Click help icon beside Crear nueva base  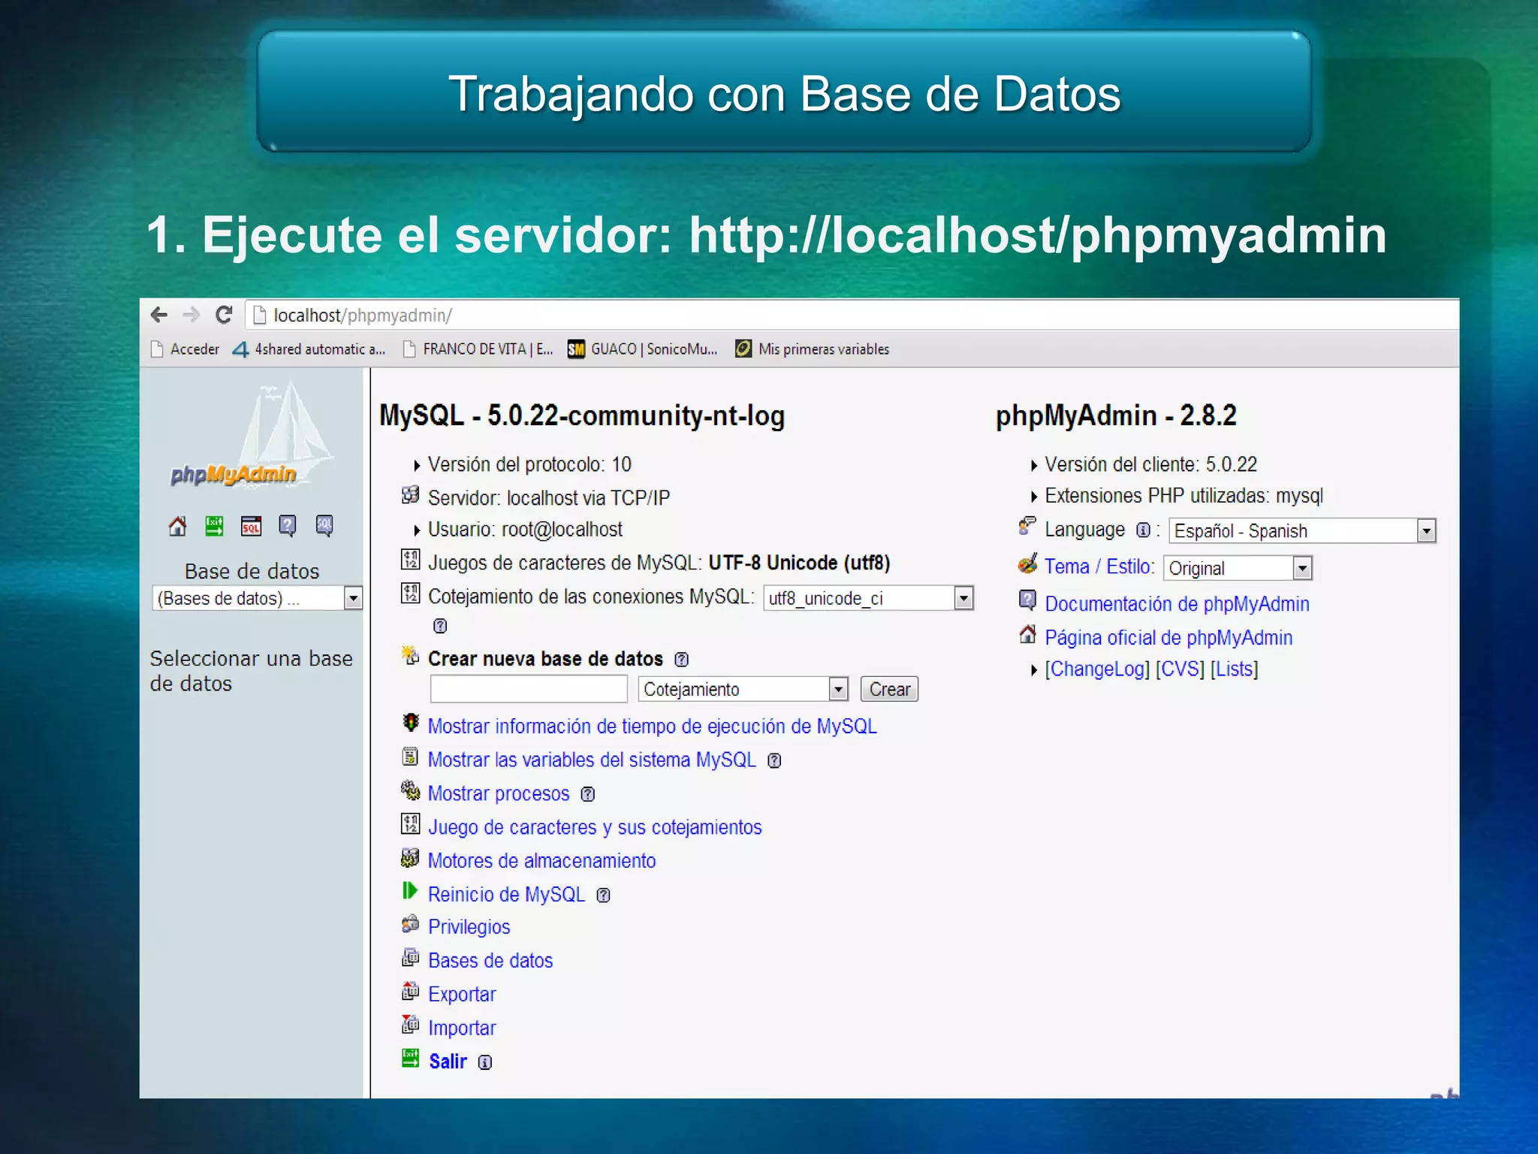click(681, 660)
